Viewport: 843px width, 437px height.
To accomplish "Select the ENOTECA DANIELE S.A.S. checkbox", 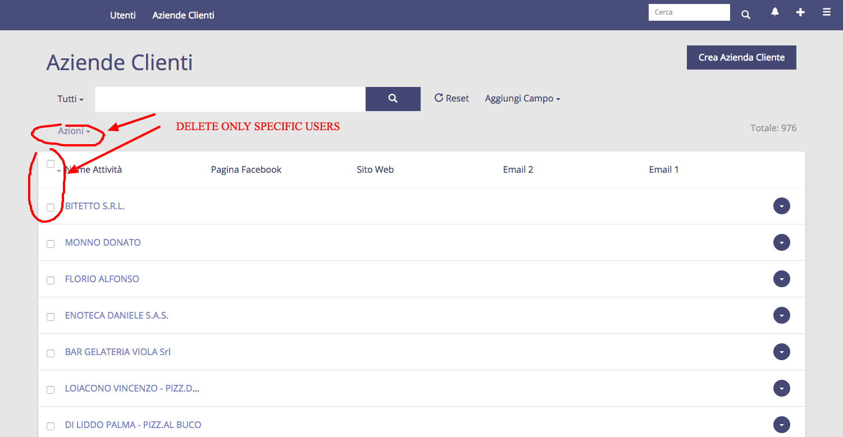I will point(51,317).
